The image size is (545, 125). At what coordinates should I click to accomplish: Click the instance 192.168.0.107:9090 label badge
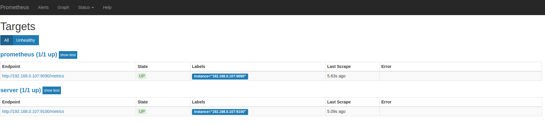point(220,76)
